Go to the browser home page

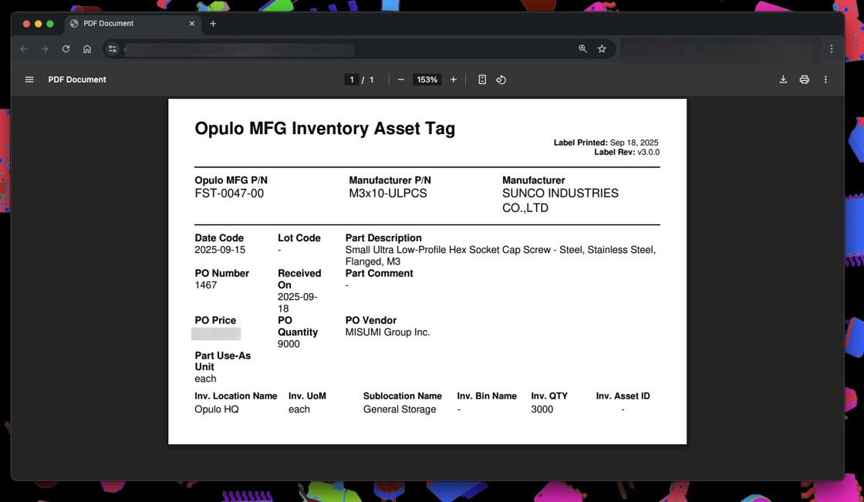click(x=87, y=49)
